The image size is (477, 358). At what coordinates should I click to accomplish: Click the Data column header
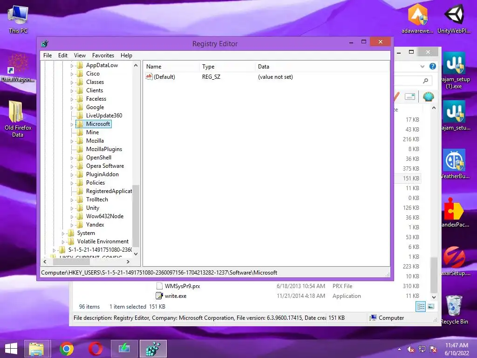pos(322,67)
